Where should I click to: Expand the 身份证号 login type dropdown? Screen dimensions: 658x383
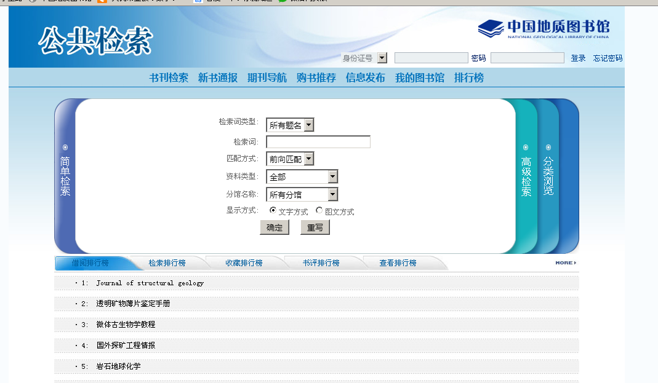click(x=382, y=58)
